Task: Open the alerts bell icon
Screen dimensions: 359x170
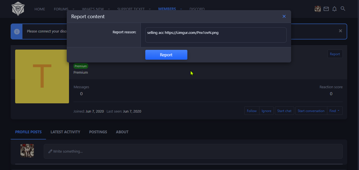Action: [x=334, y=9]
